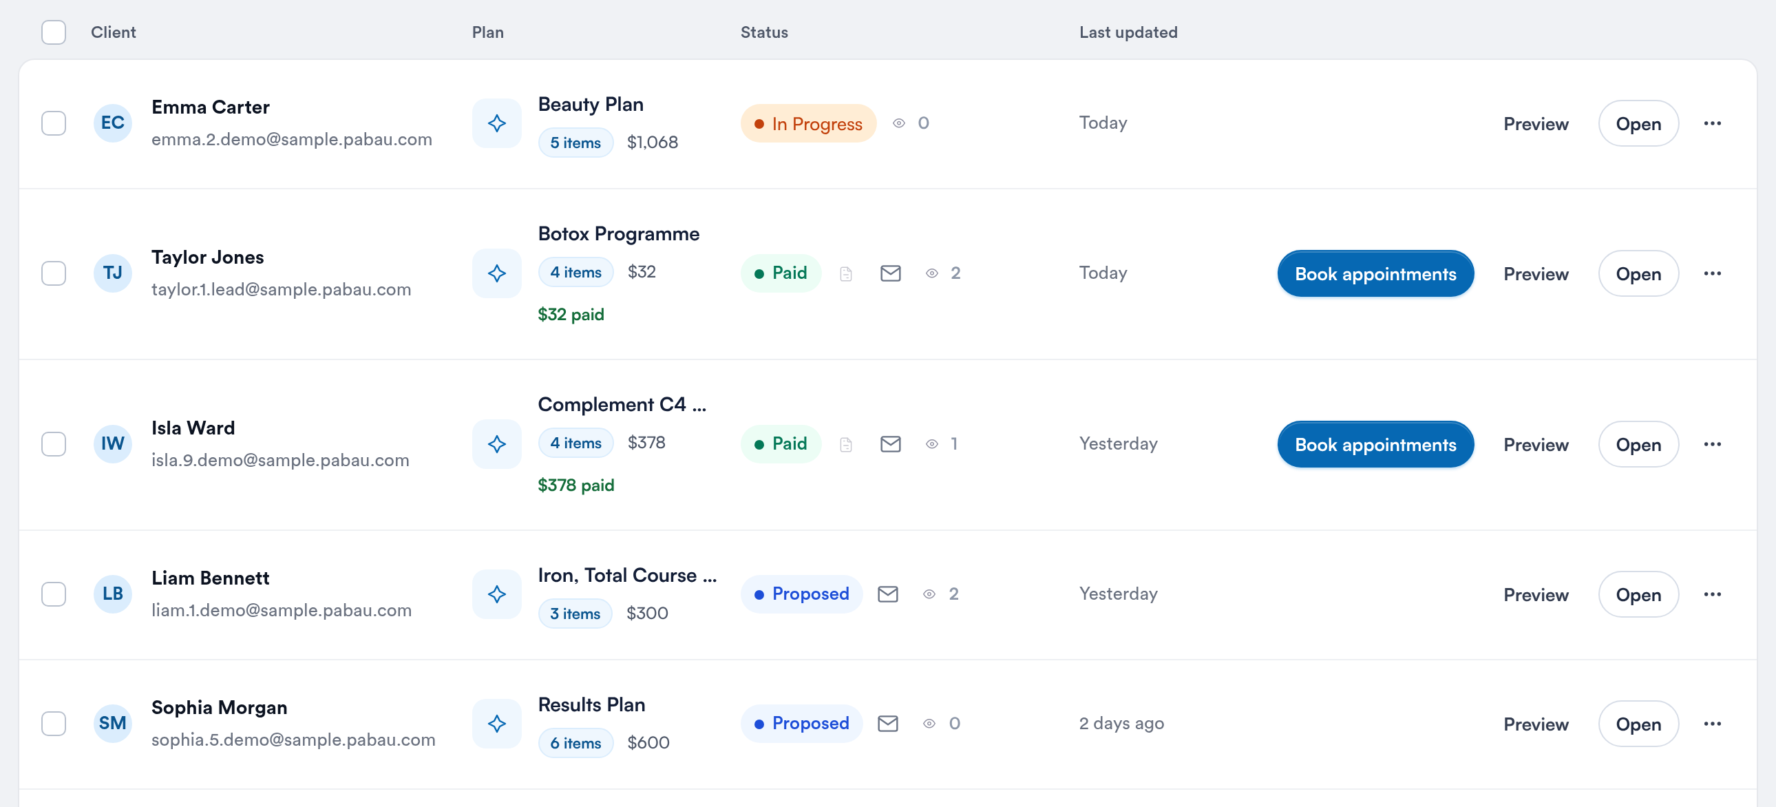The height and width of the screenshot is (807, 1776).
Task: Click views eye icon in Taylor Jones row
Action: [x=932, y=273]
